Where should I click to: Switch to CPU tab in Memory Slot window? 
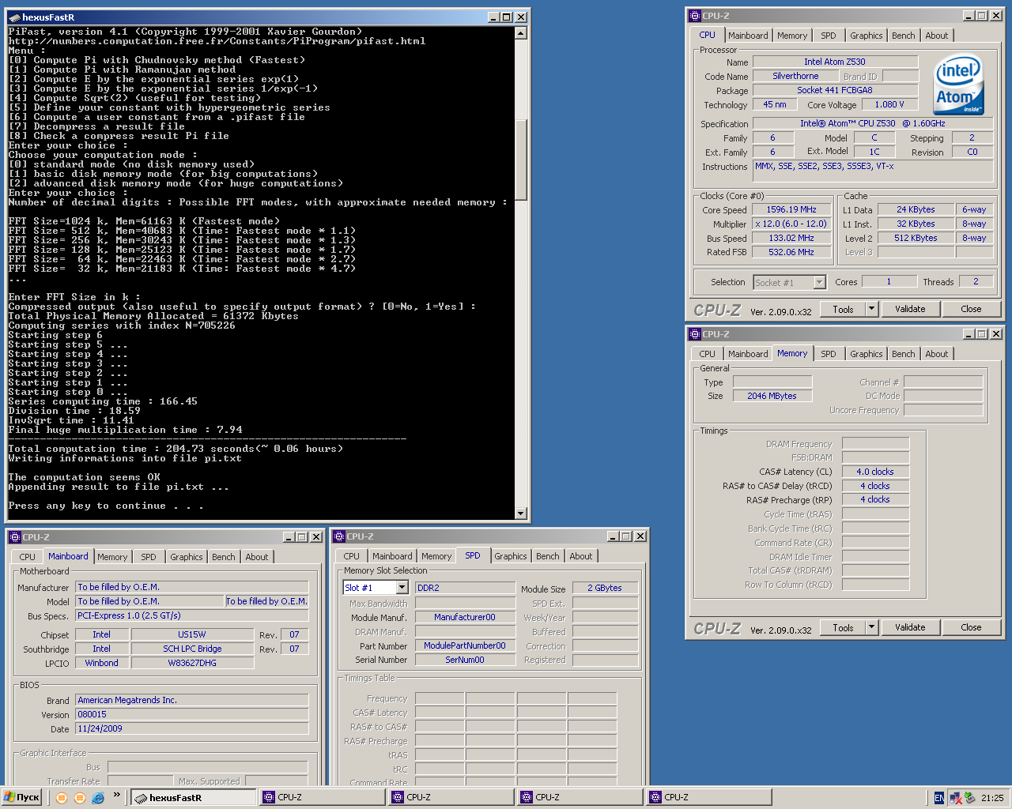click(x=352, y=556)
